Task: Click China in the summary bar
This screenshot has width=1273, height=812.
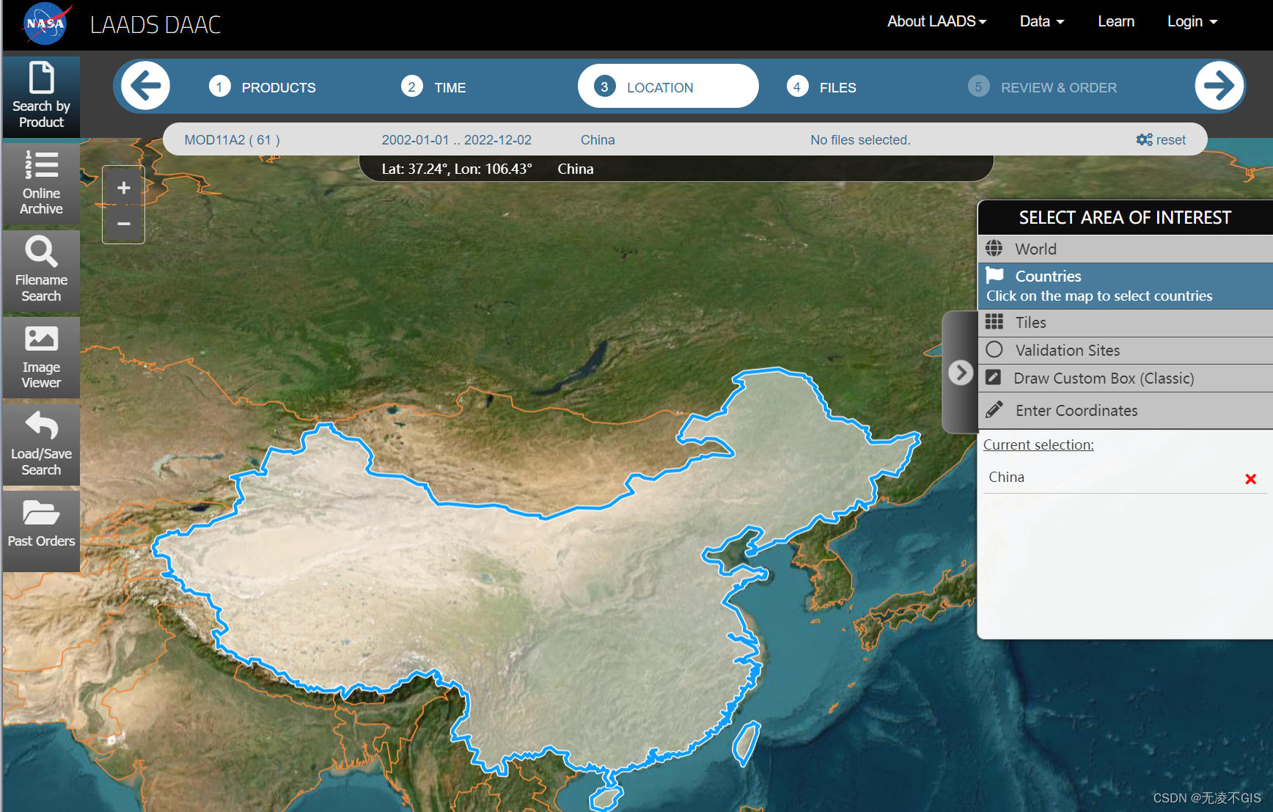Action: [598, 139]
